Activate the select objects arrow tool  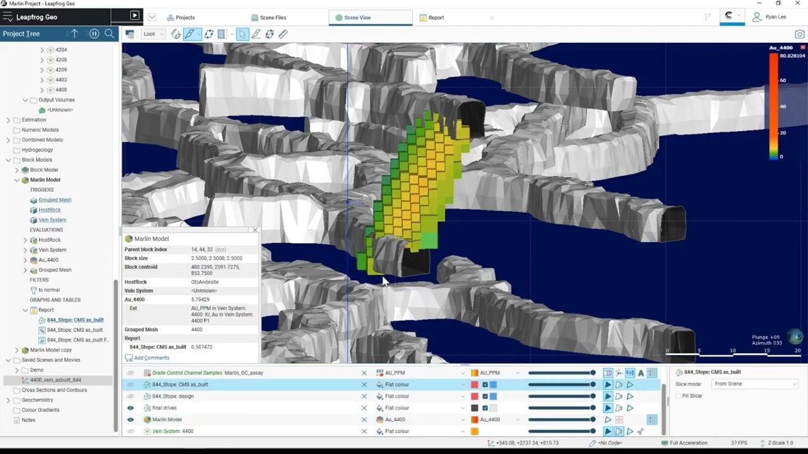[x=242, y=34]
